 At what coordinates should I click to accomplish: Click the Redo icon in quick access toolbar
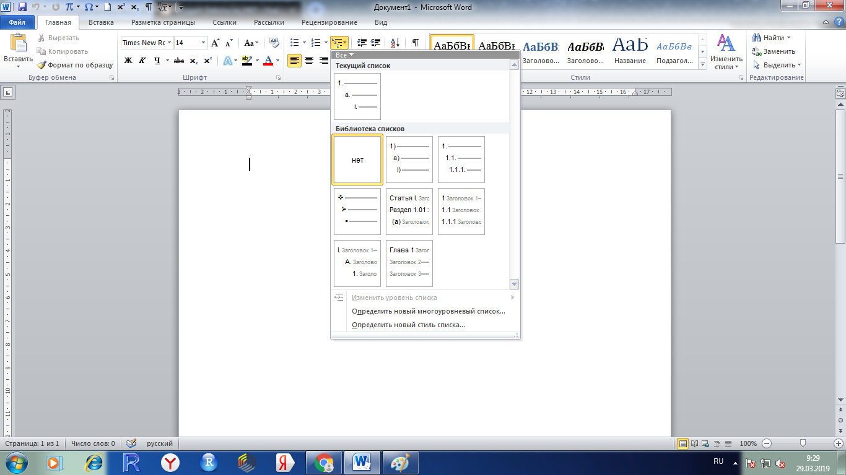click(x=56, y=7)
